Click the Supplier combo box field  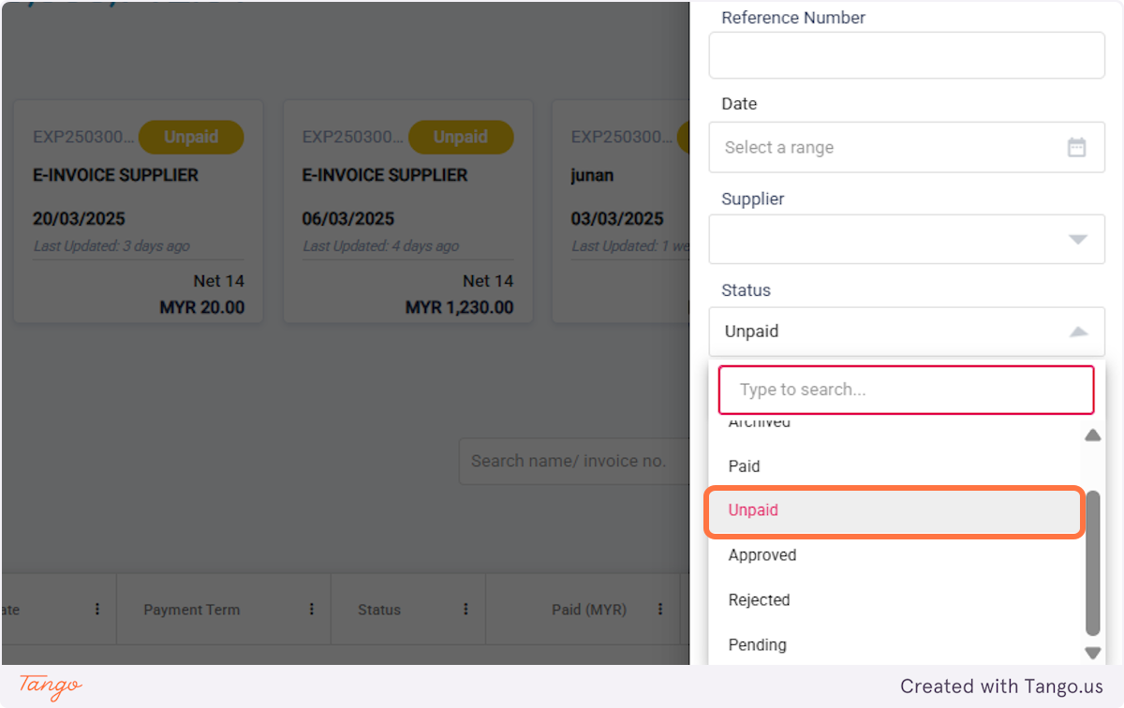point(907,239)
